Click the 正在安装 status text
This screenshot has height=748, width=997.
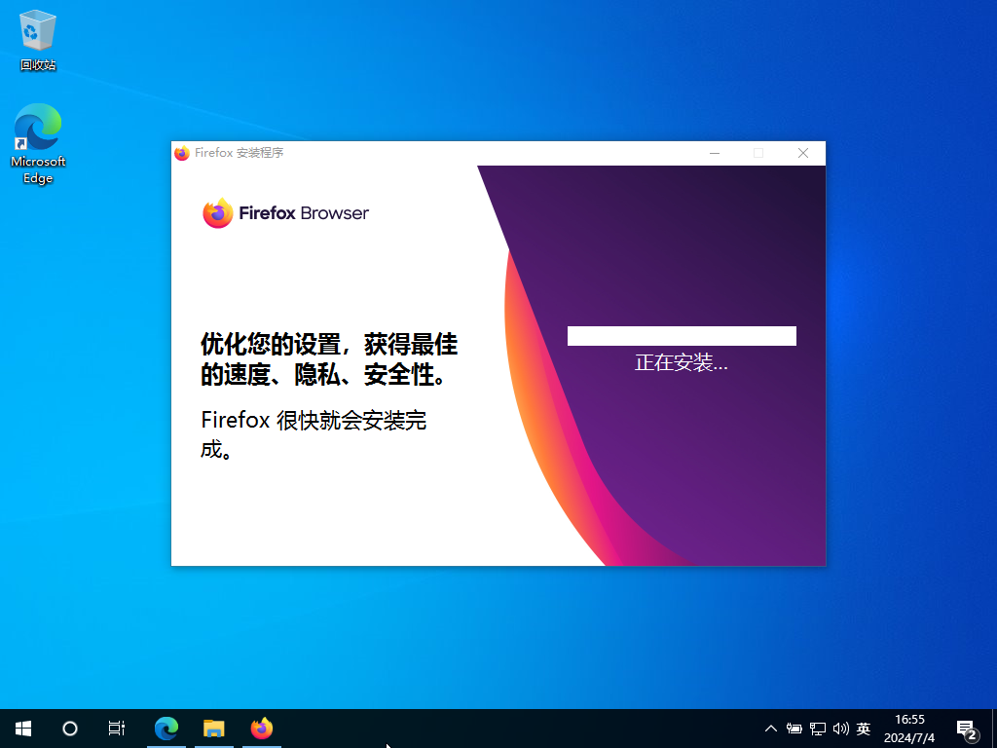click(682, 362)
